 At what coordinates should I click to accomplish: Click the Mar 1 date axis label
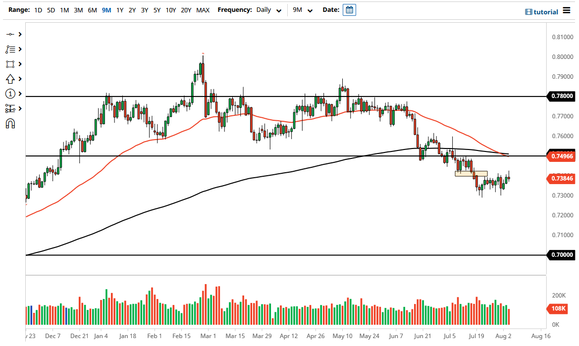[x=208, y=336]
